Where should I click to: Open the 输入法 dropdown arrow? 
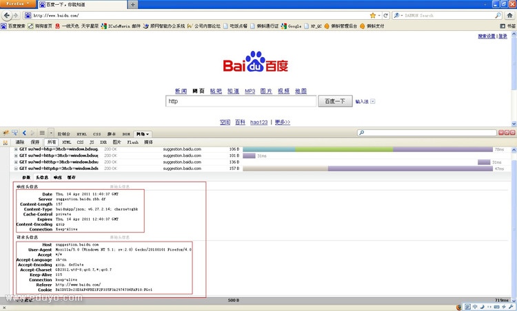373,101
